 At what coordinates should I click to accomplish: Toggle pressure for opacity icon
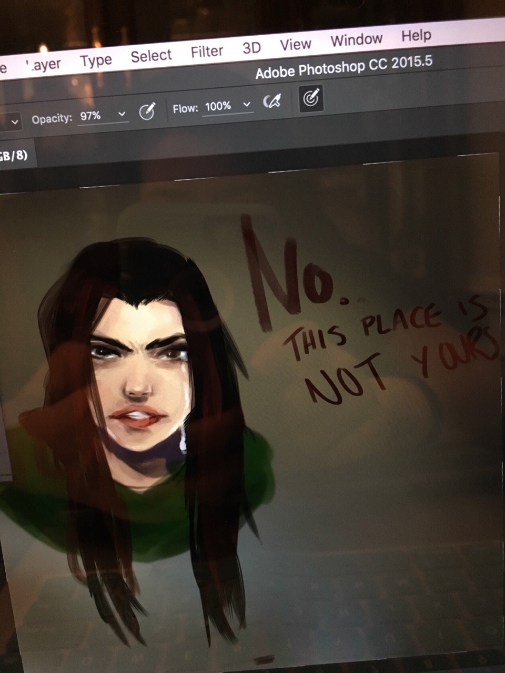(147, 111)
